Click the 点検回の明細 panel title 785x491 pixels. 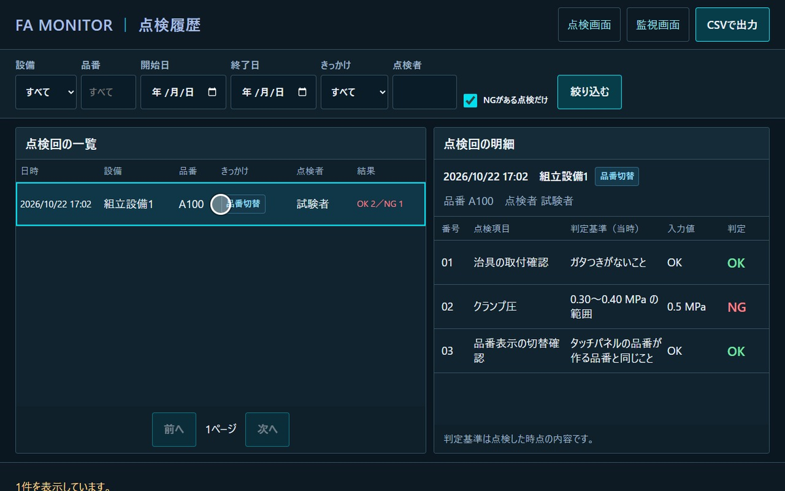coord(480,144)
